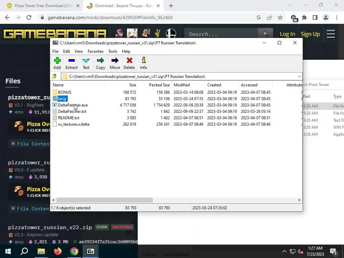Click the Add toolbar icon in 7-Zip
This screenshot has height=258, width=344.
57,63
